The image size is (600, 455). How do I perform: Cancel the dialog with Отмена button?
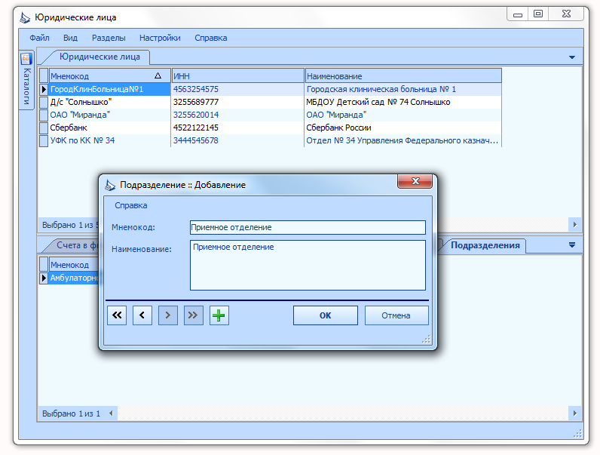pos(396,315)
